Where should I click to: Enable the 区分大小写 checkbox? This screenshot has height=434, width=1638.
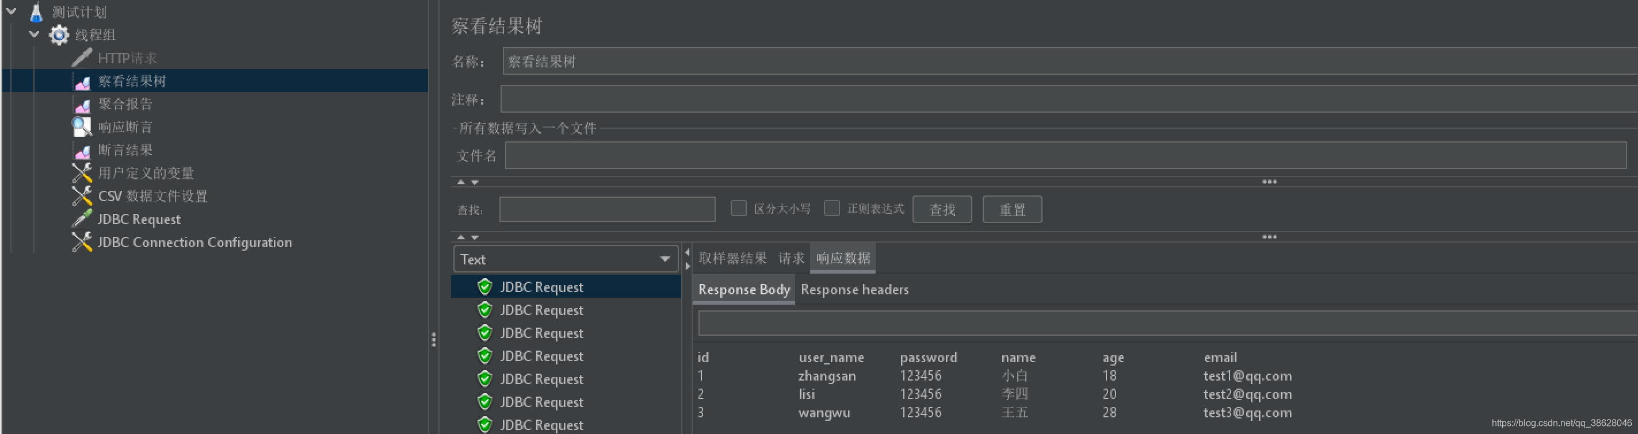coord(738,209)
